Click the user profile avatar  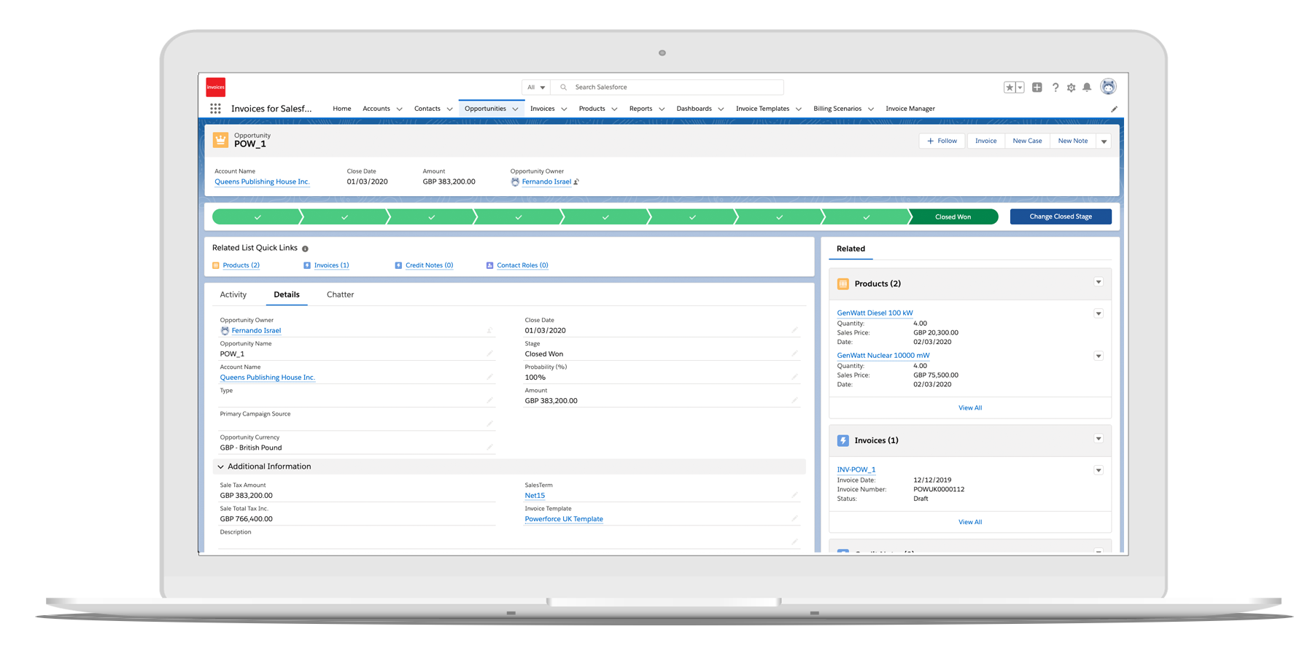click(x=1108, y=87)
